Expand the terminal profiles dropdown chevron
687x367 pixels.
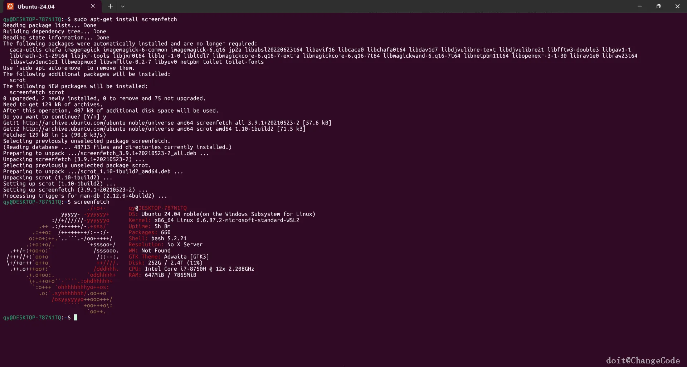122,6
